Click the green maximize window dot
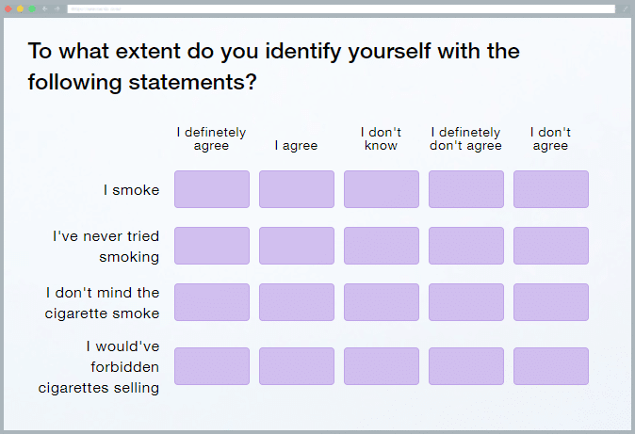 tap(32, 8)
